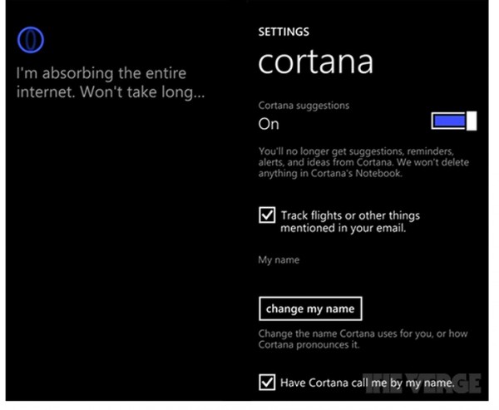
Task: Click the white thumb of suggestions switch
Action: pyautogui.click(x=472, y=121)
